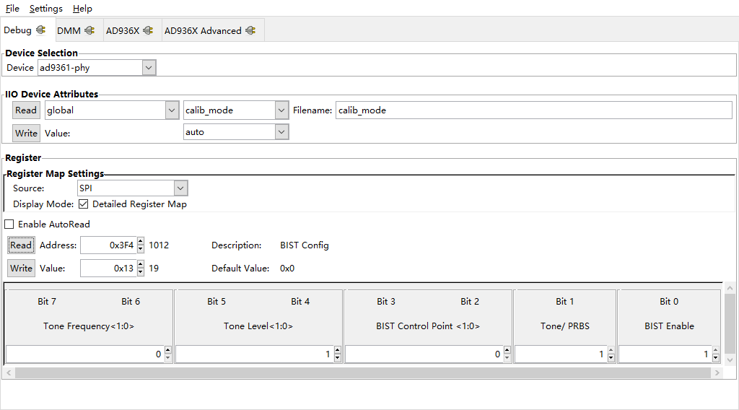Click the vertical scrollbar up arrow
The image size is (739, 410).
tap(730, 287)
